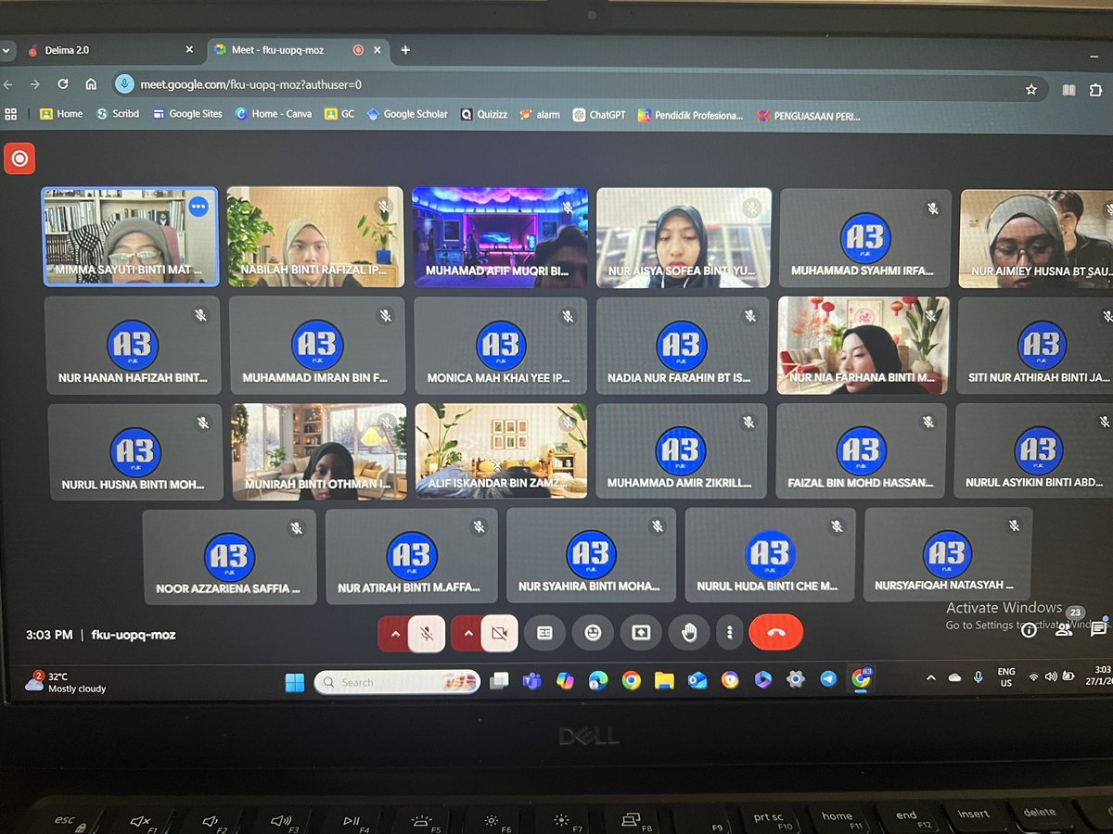Select Muhamad Afif Muqri's video tile
The height and width of the screenshot is (834, 1113).
(x=500, y=237)
